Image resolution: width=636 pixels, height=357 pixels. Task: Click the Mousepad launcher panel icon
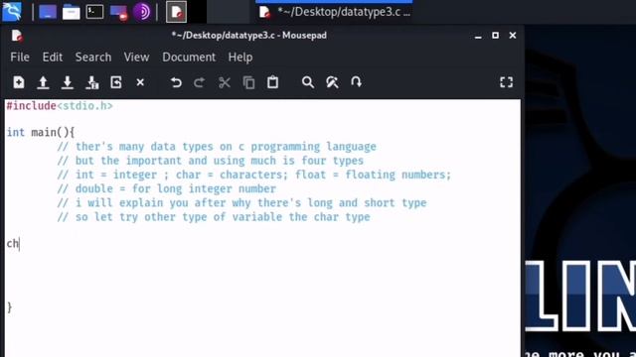[x=177, y=12]
